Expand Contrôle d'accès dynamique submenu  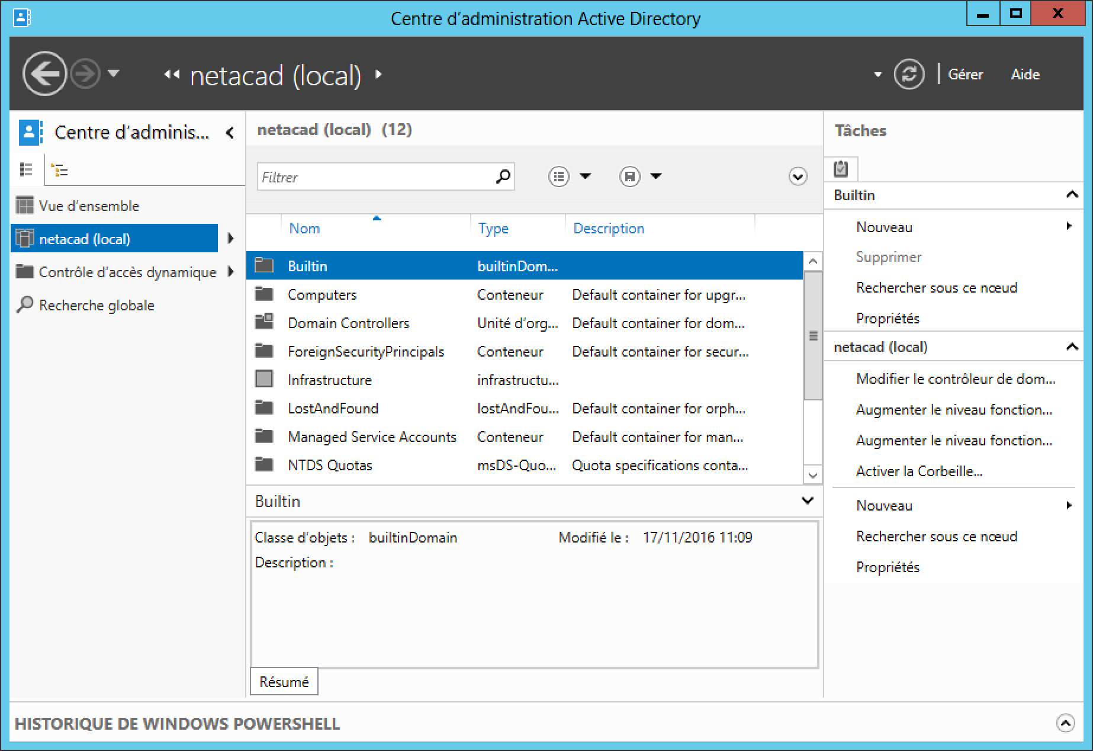pyautogui.click(x=231, y=272)
